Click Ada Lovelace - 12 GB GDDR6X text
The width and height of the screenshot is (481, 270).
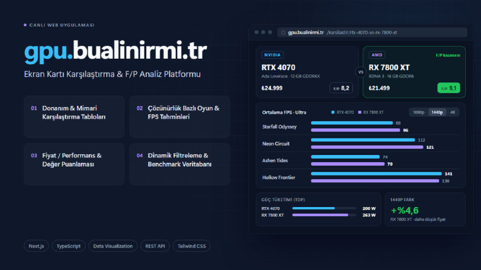pyautogui.click(x=291, y=76)
